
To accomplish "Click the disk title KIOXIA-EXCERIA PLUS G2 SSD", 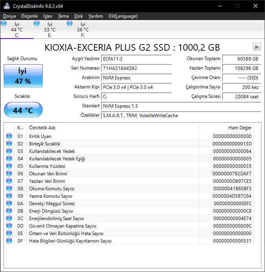I will [132, 48].
